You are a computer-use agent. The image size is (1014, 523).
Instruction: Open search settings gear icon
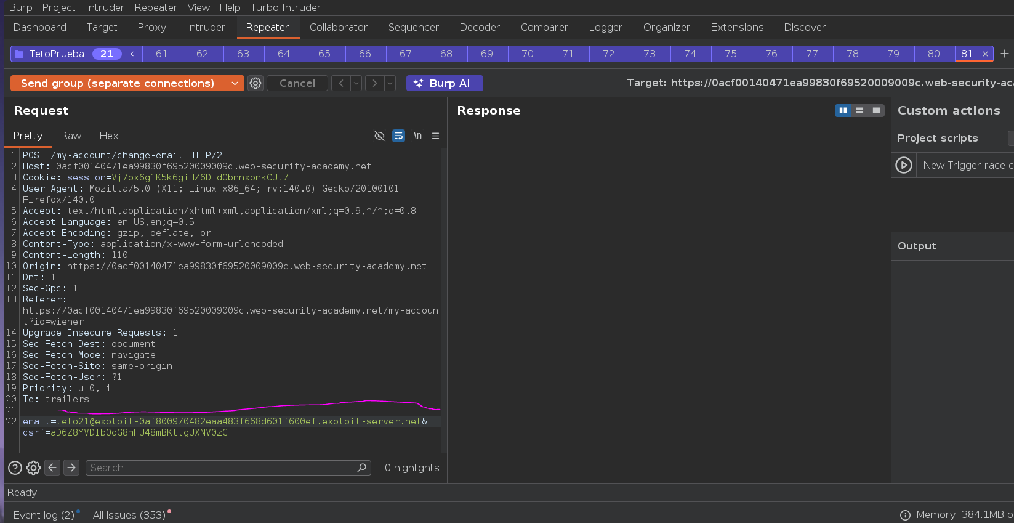(x=33, y=468)
